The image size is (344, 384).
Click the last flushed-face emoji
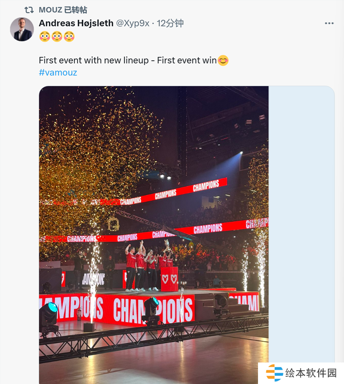(69, 37)
